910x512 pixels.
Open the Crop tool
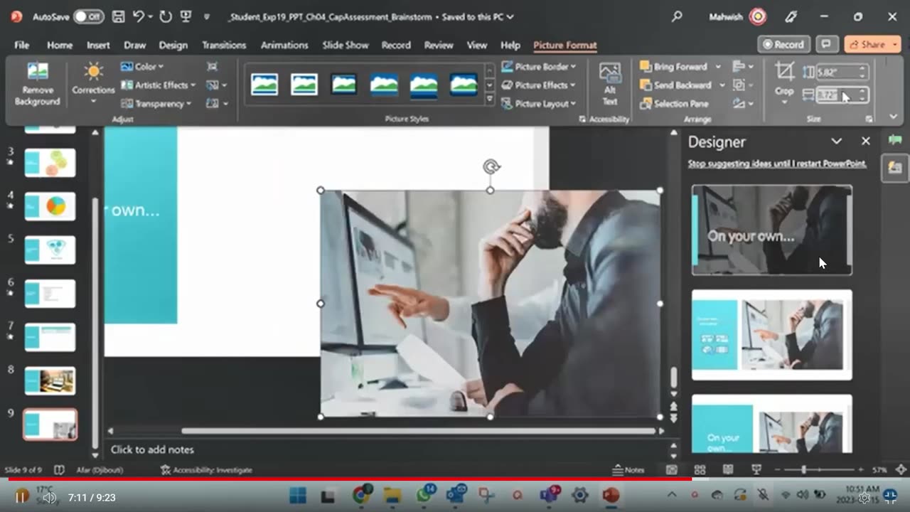pyautogui.click(x=784, y=82)
